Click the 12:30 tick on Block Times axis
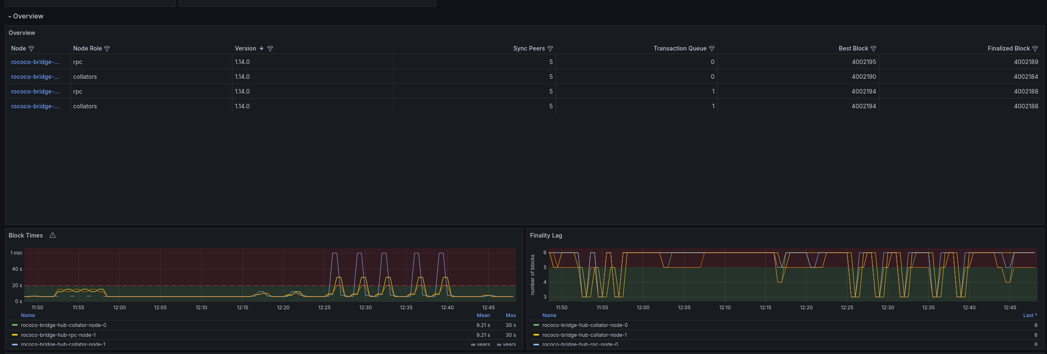Viewport: 1047px width, 354px height. [365, 308]
